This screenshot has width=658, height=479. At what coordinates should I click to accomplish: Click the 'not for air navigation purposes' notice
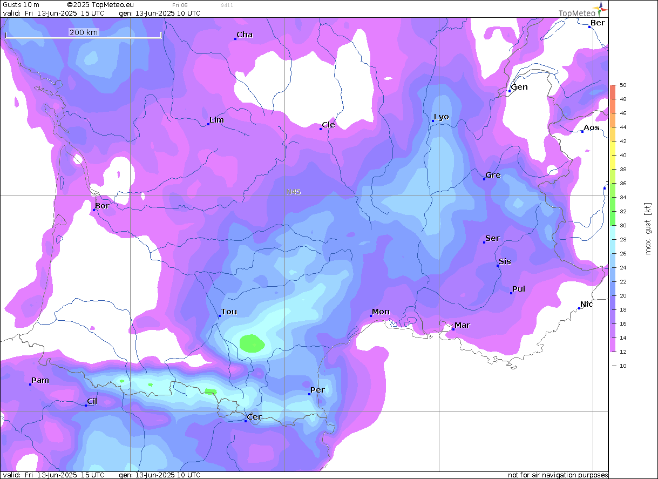click(x=558, y=475)
